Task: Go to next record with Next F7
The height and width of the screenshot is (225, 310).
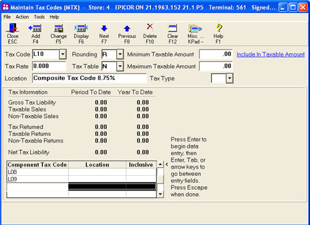Action: [104, 33]
